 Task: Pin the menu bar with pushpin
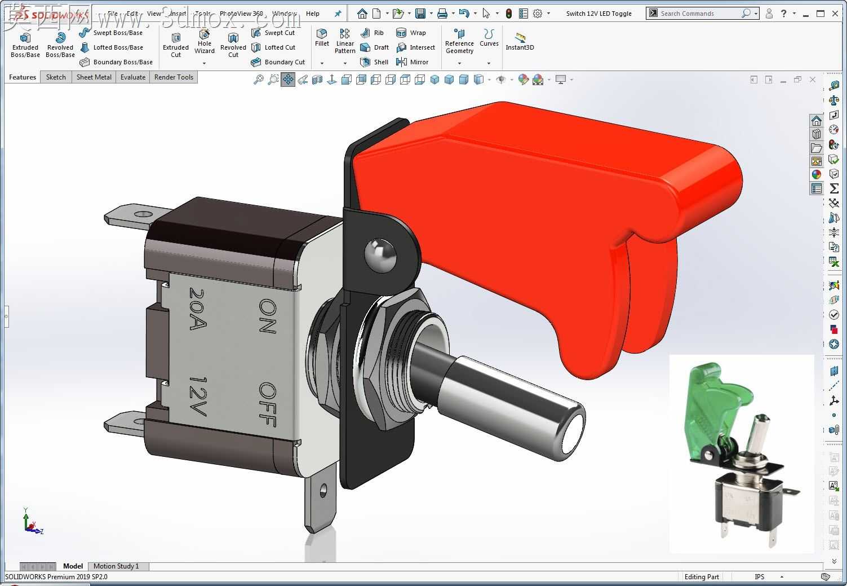(338, 14)
